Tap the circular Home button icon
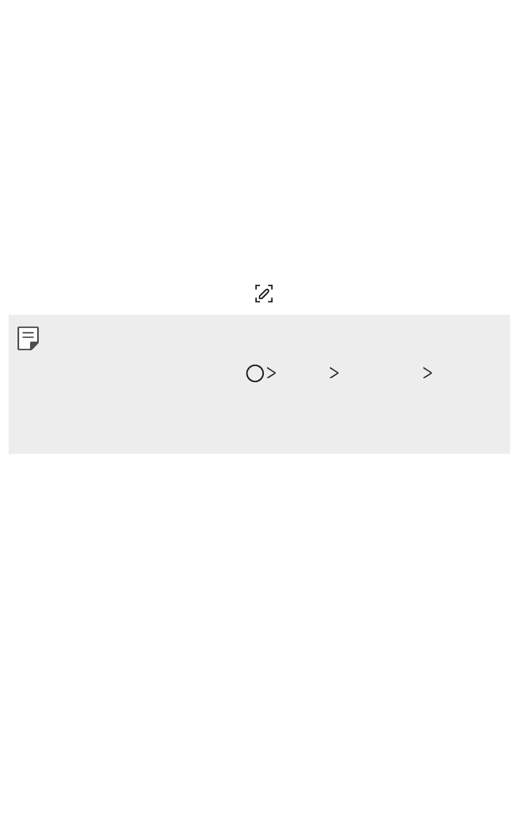The height and width of the screenshot is (814, 519). 255,373
